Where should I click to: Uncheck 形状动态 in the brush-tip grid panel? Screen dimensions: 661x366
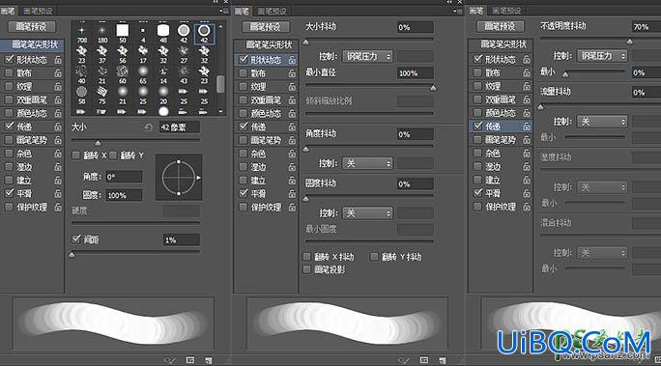(10, 59)
